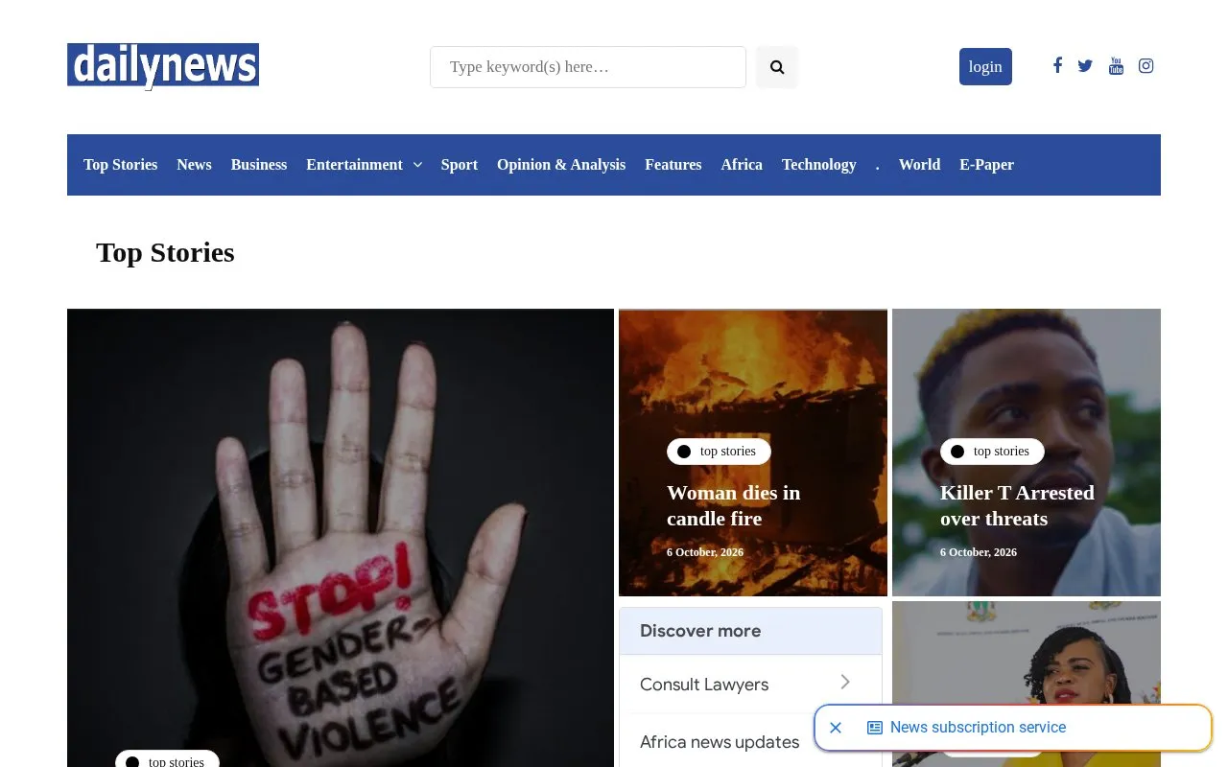Open the YouTube social icon

tap(1116, 66)
